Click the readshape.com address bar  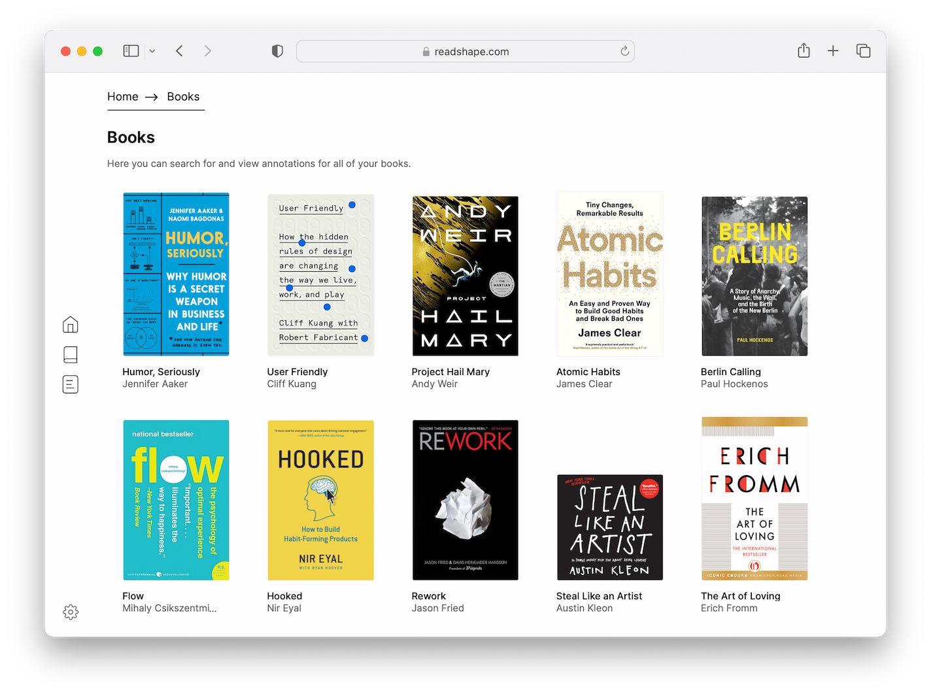pos(465,52)
